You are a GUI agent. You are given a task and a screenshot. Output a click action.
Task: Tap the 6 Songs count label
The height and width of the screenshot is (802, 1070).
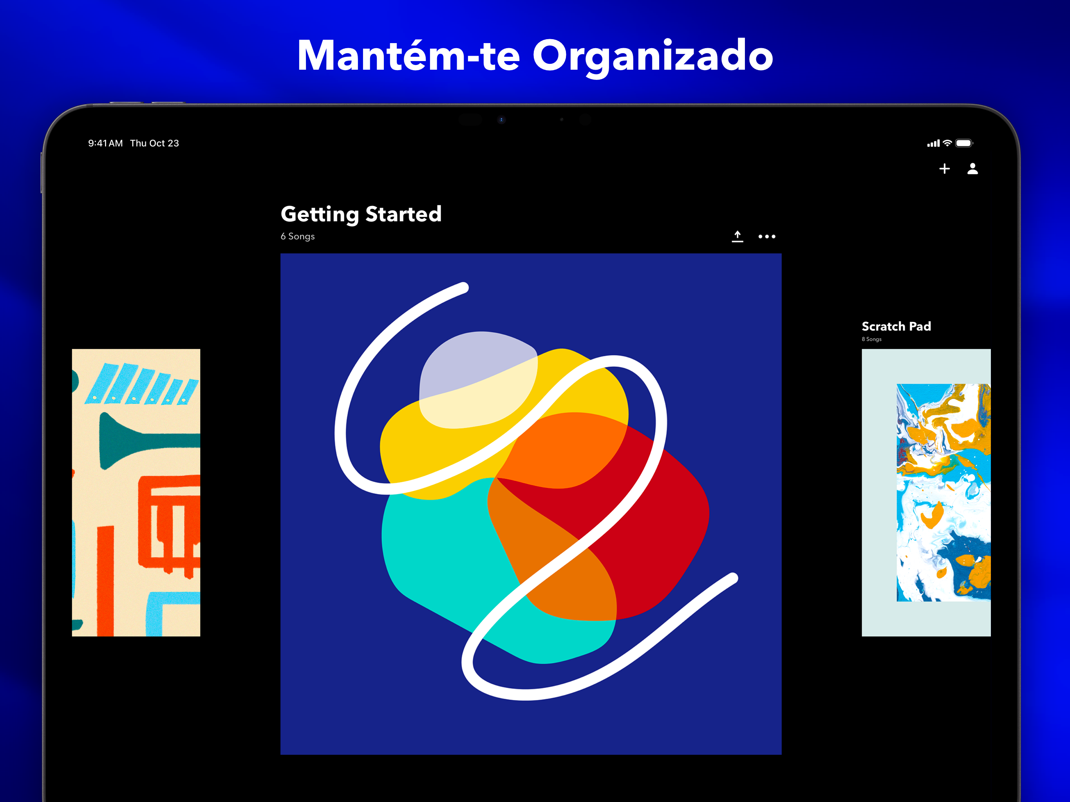pos(298,237)
